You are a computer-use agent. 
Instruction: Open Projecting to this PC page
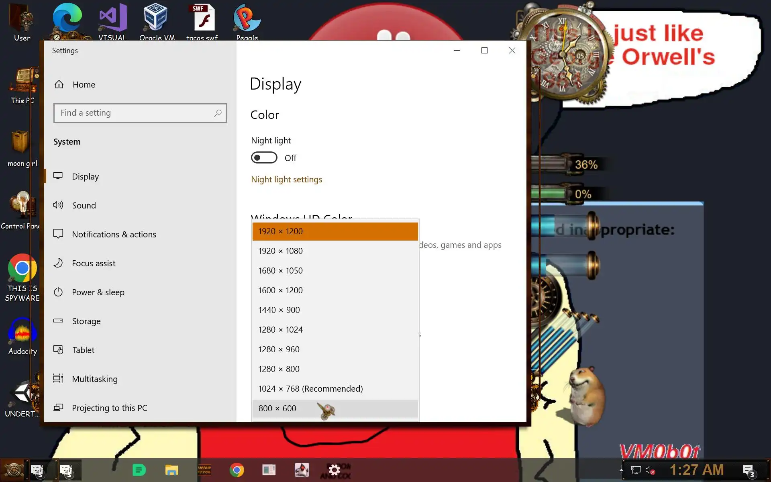click(x=109, y=408)
